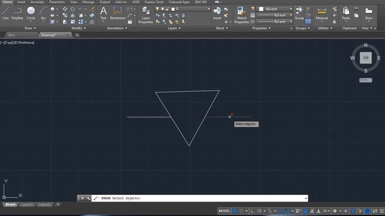Select the Arc tool

[43, 13]
